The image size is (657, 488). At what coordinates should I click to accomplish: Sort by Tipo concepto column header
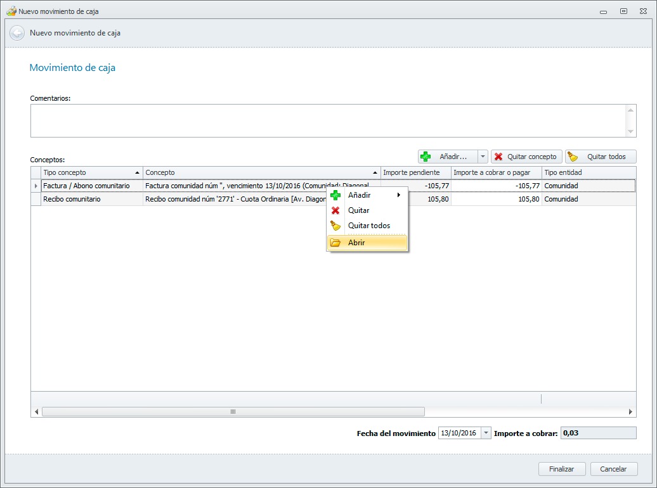pos(92,172)
